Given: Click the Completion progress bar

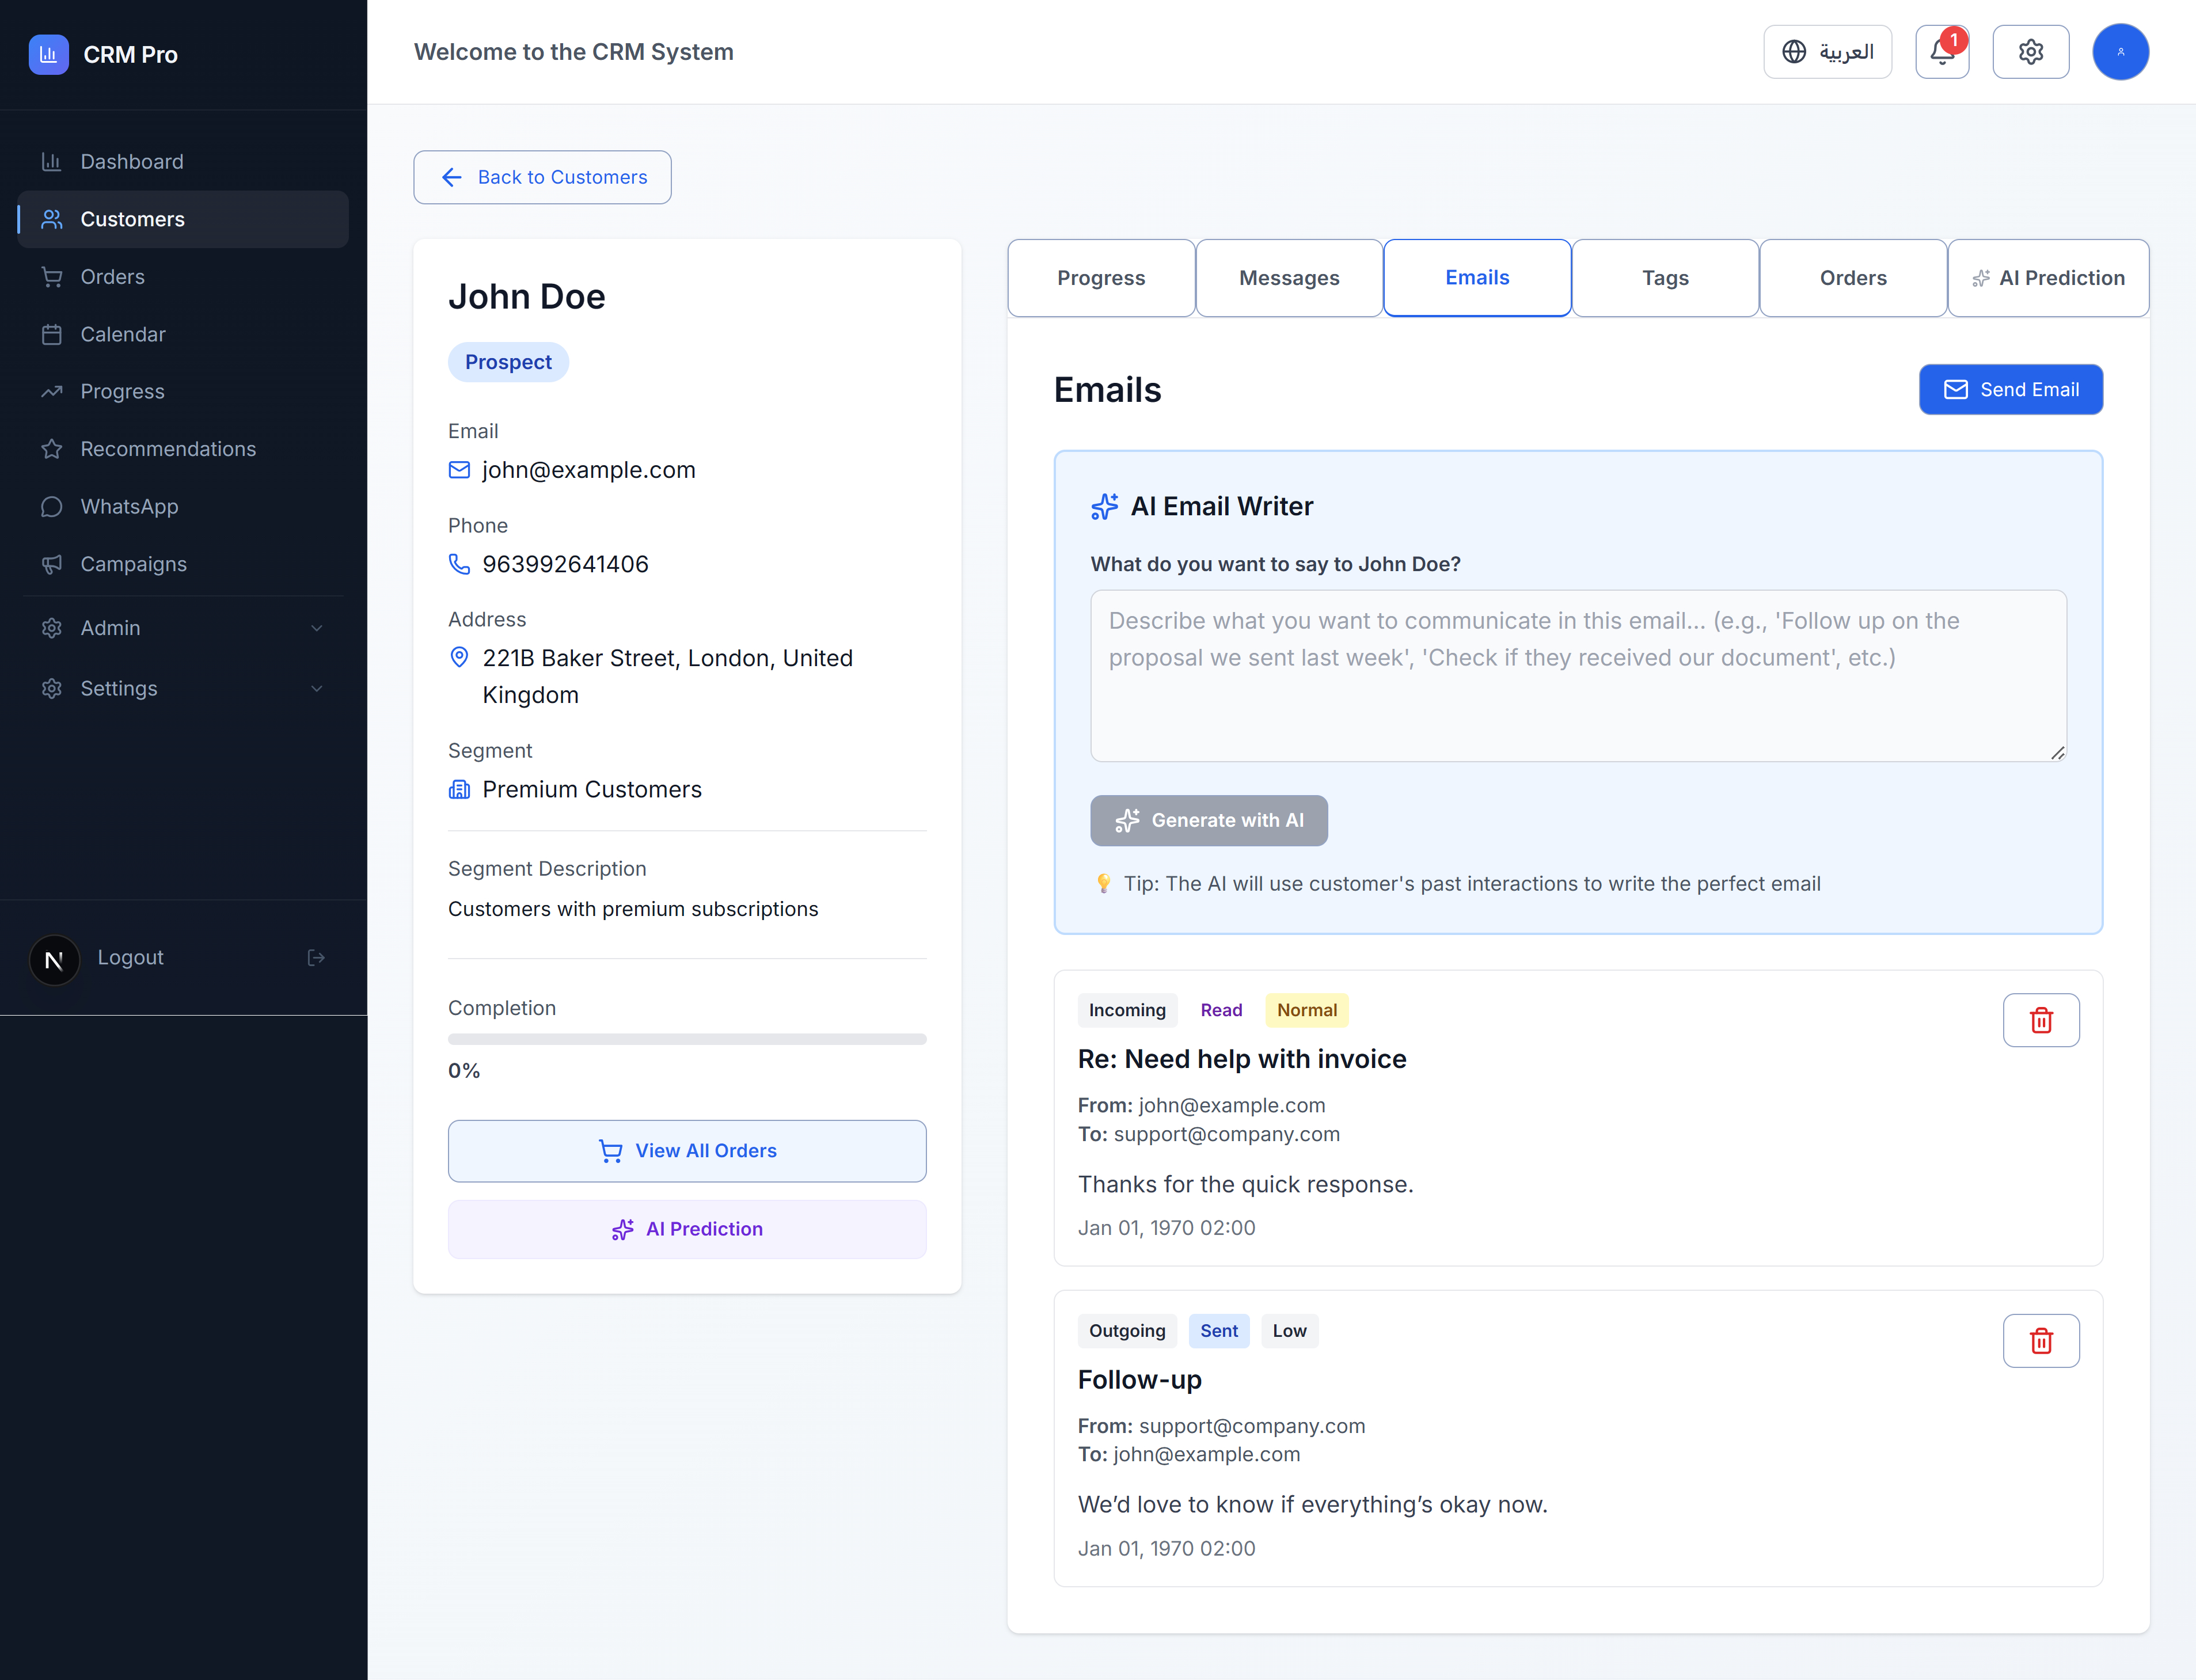Looking at the screenshot, I should 687,1039.
